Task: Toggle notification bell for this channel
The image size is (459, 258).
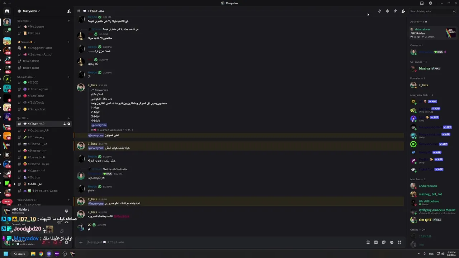Action: tap(387, 11)
